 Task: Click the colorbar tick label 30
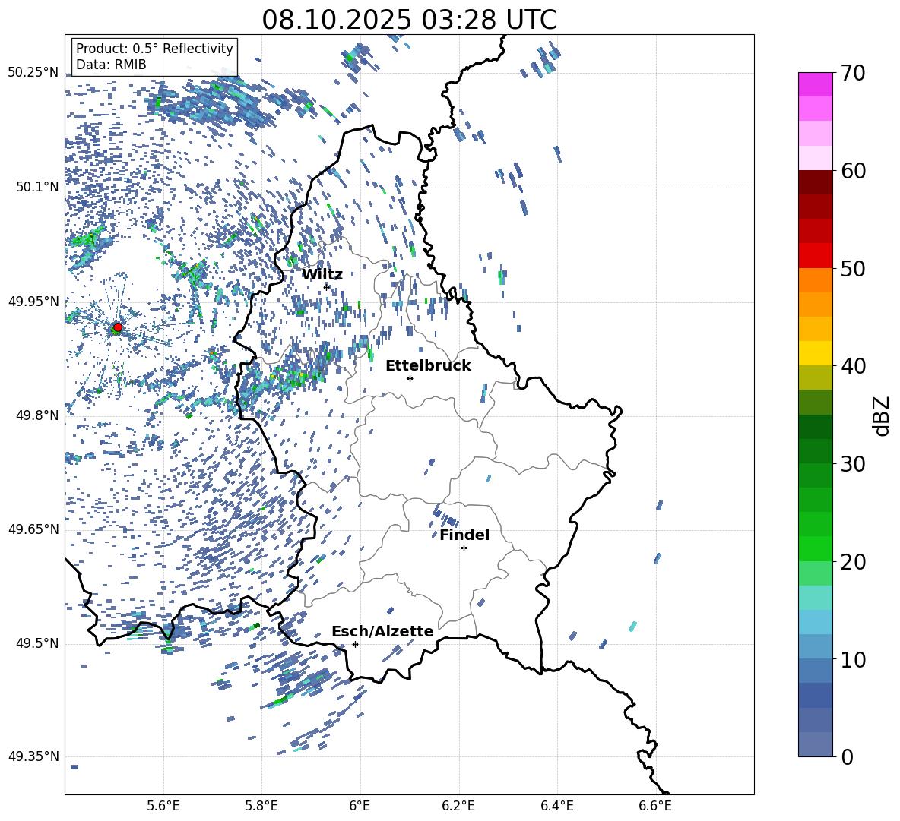point(853,464)
